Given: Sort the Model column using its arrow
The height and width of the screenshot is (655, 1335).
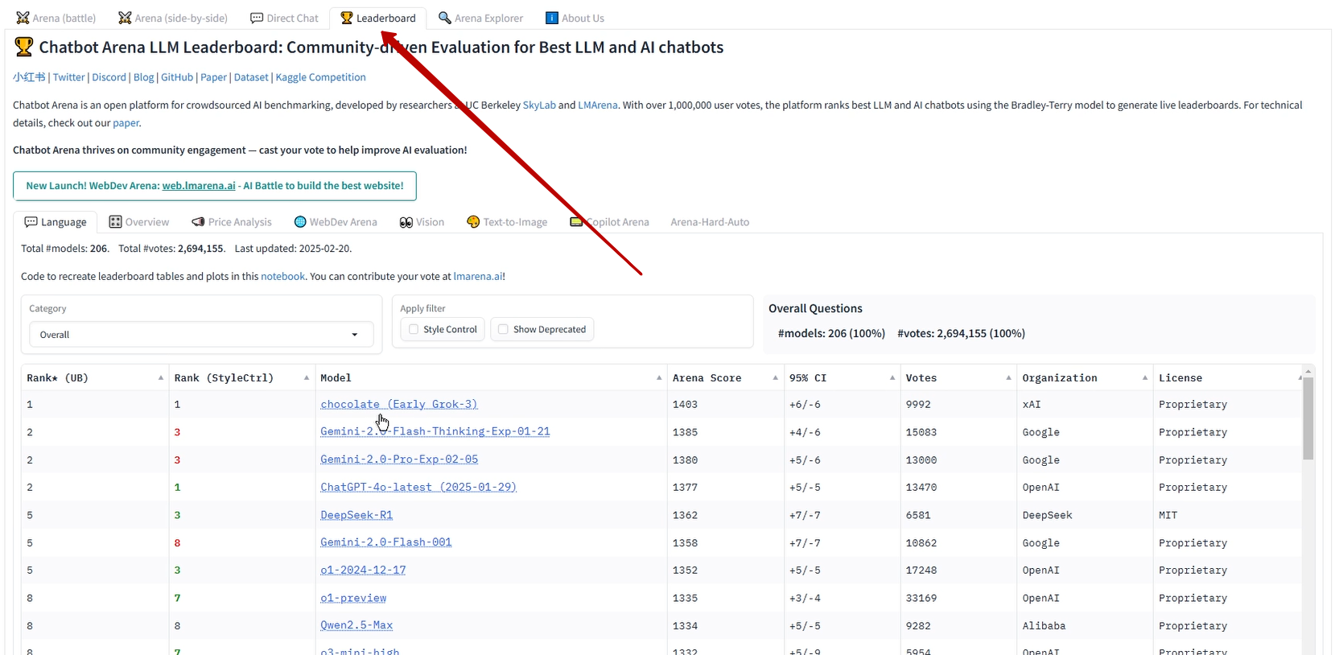Looking at the screenshot, I should click(x=659, y=378).
